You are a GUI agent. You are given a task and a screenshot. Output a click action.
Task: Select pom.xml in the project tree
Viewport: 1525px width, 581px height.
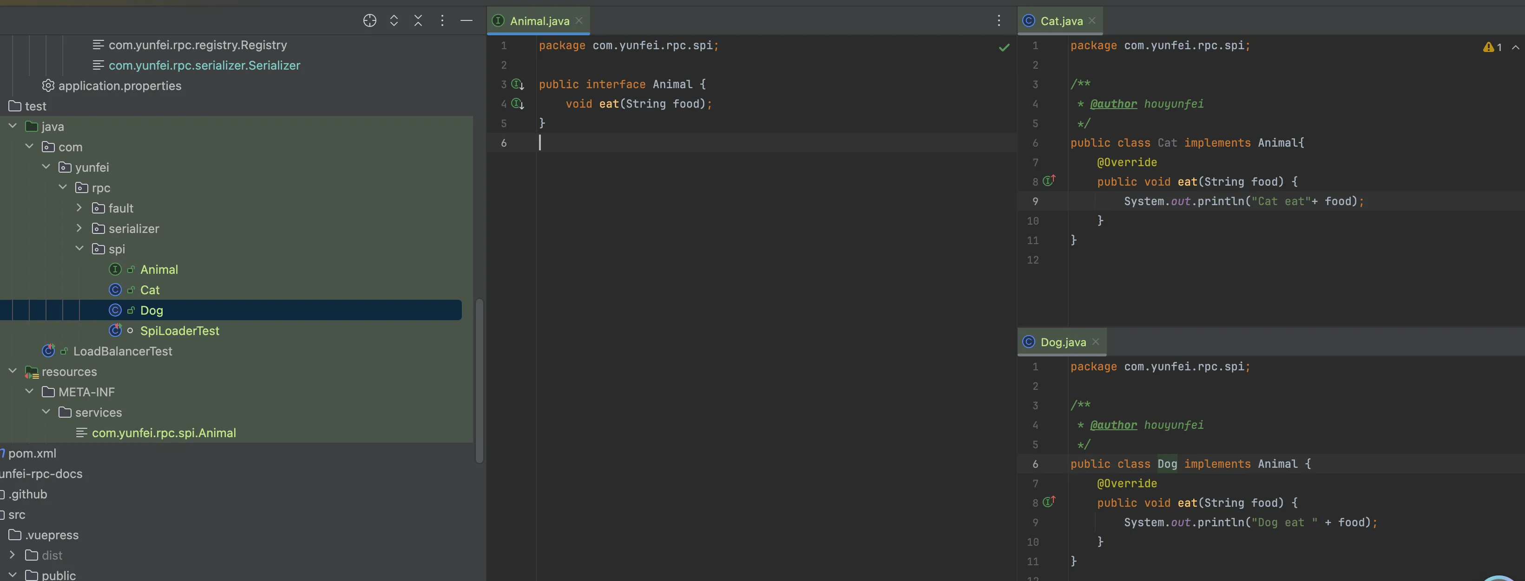32,453
